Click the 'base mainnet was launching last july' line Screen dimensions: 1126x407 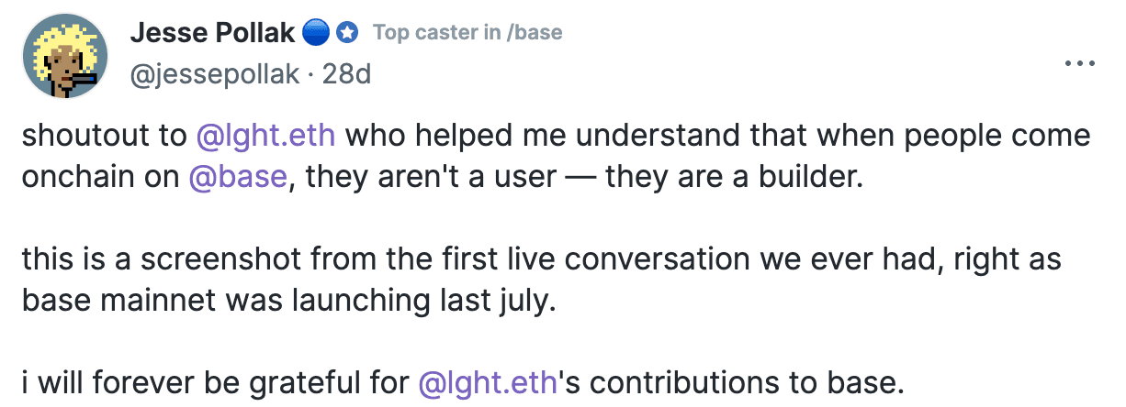click(289, 300)
